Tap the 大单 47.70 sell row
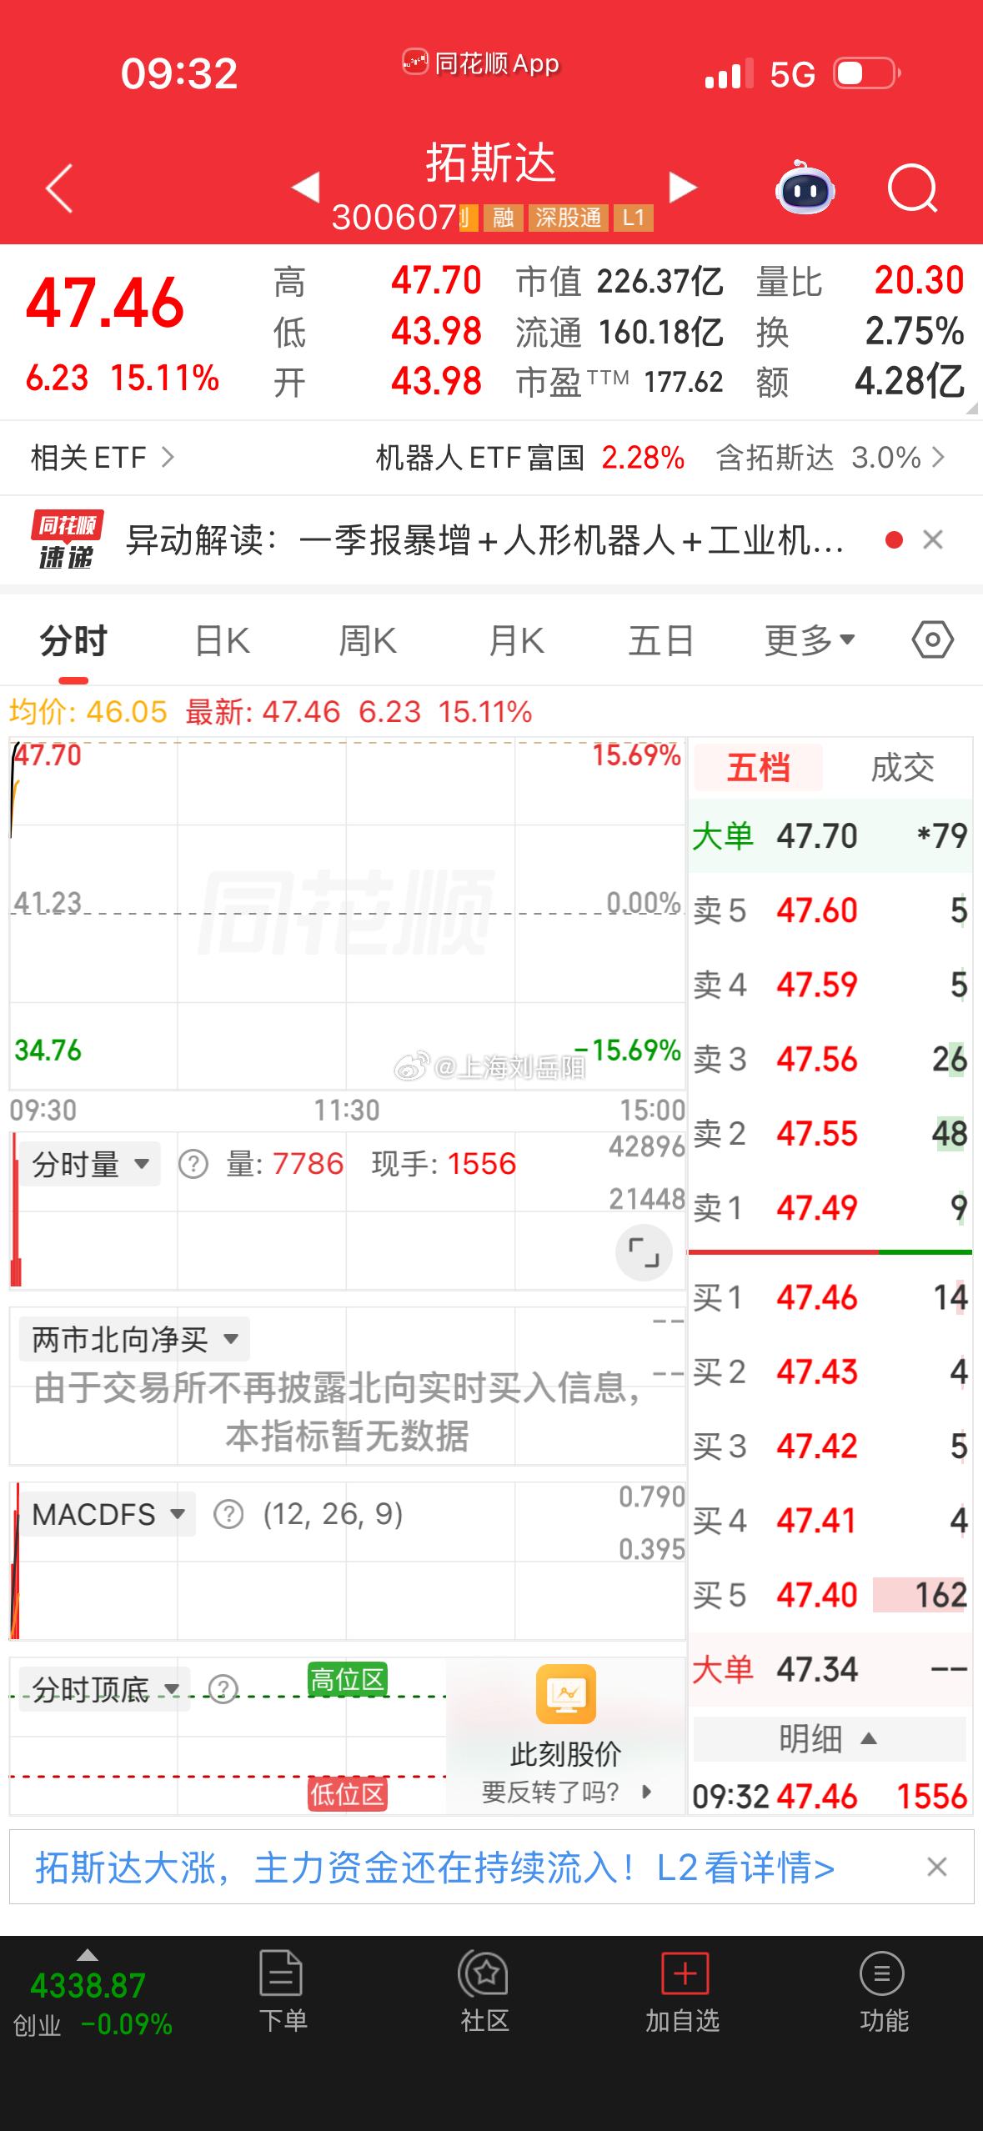This screenshot has height=2131, width=983. 830,835
